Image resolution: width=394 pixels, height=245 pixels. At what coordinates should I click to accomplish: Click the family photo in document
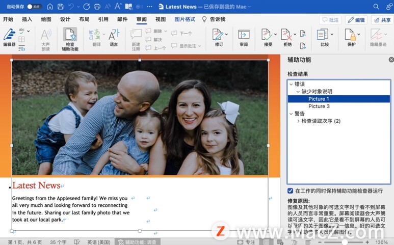click(140, 118)
